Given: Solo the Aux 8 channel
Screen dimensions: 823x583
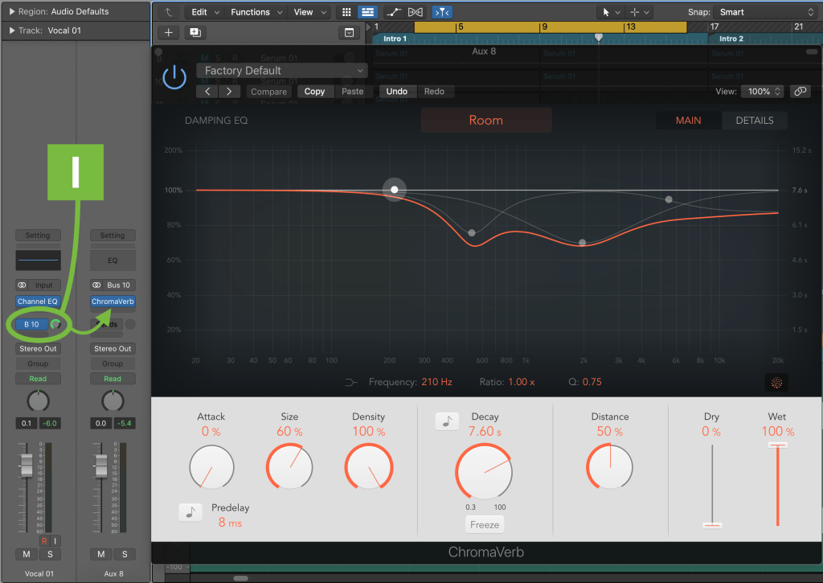Looking at the screenshot, I should [x=125, y=554].
